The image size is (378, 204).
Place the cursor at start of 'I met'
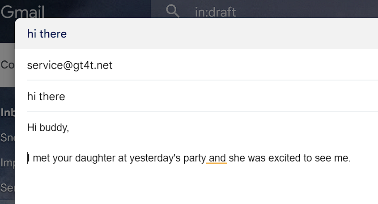point(28,158)
